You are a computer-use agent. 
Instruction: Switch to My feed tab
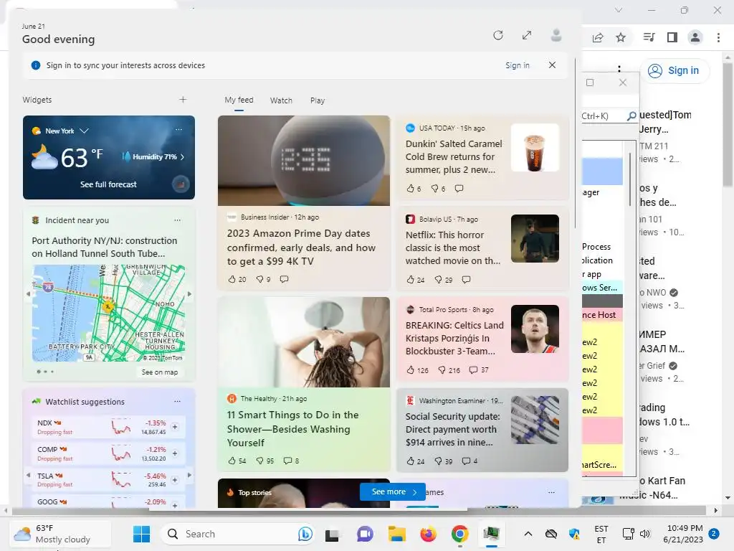point(239,100)
